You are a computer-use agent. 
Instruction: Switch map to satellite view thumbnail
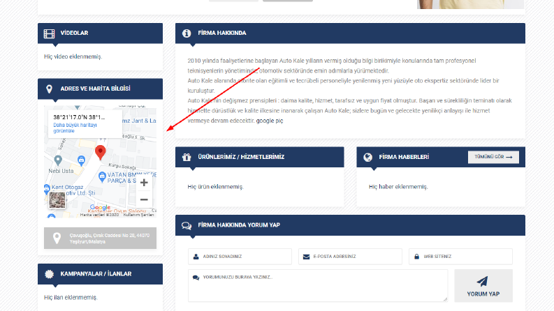pyautogui.click(x=57, y=200)
